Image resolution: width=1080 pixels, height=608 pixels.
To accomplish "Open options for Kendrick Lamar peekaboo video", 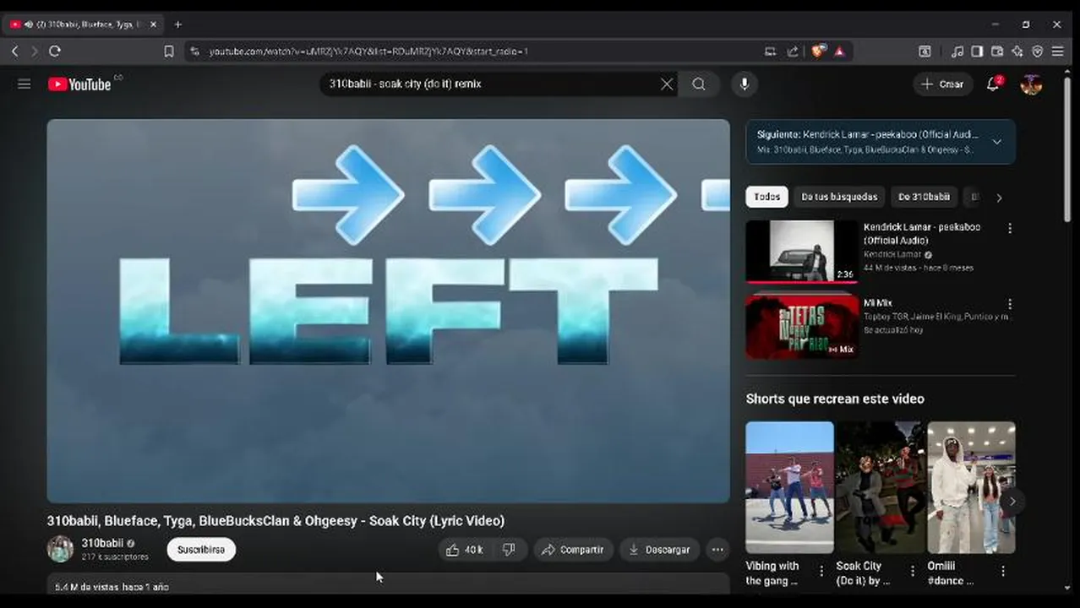I will (1009, 229).
